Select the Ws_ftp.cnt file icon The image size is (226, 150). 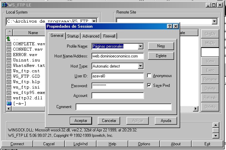point(9,71)
